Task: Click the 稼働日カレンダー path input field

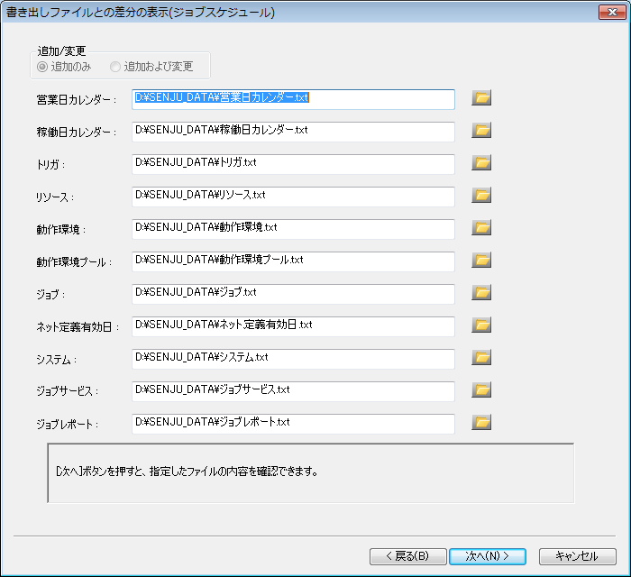Action: click(293, 132)
